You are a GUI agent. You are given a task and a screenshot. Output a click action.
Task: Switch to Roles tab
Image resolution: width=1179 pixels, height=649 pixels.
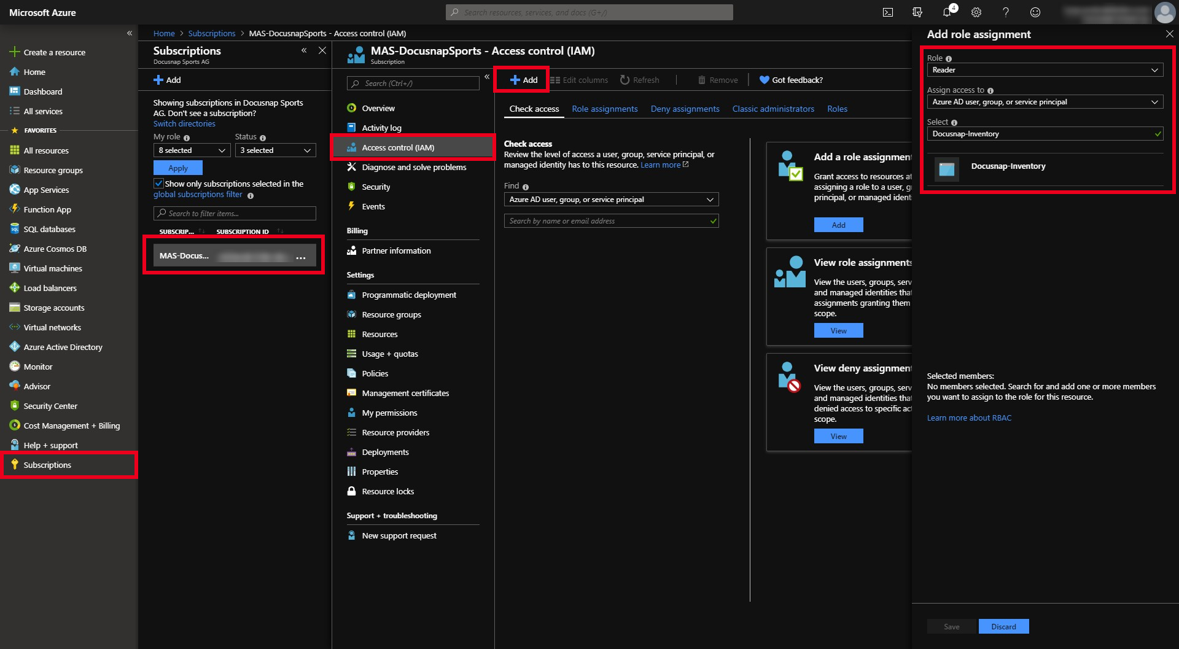point(837,109)
